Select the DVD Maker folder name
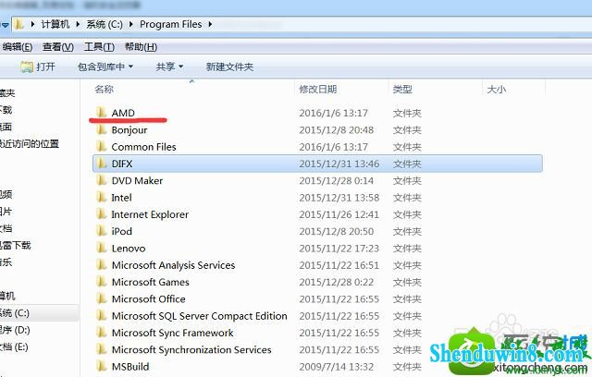Viewport: 592px width, 377px height. pyautogui.click(x=138, y=180)
